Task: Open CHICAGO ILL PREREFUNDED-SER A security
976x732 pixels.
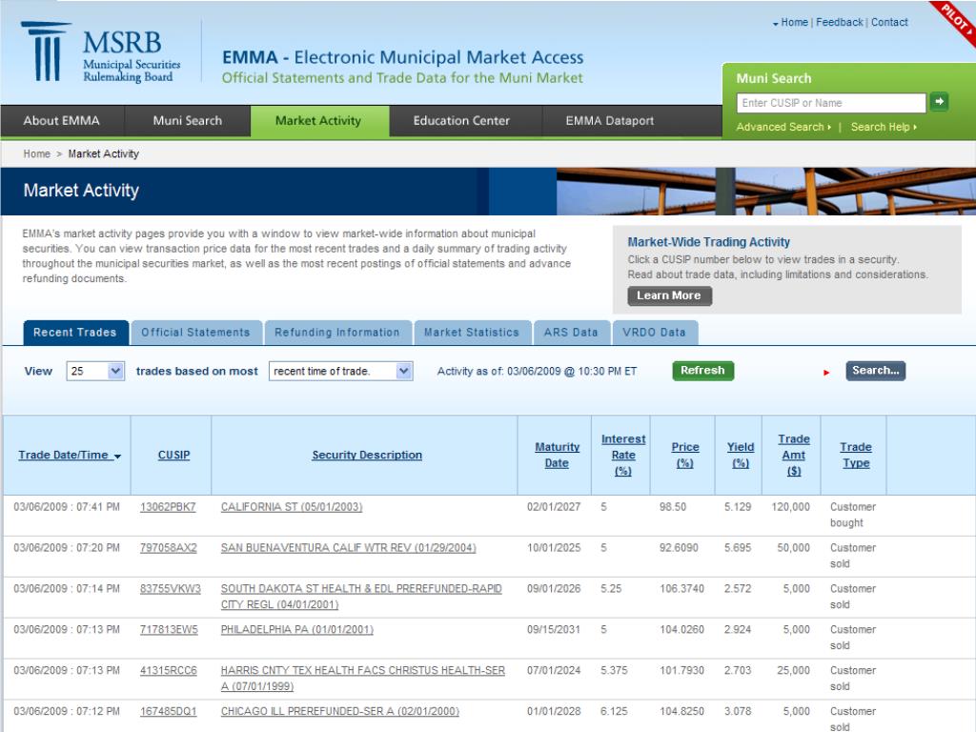Action: click(x=340, y=711)
